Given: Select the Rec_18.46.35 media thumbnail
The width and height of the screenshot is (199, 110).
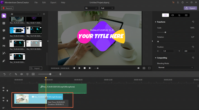Looking at the screenshot, I should point(17,30).
